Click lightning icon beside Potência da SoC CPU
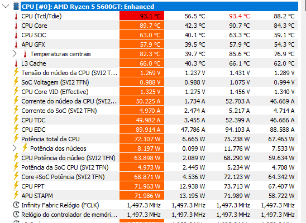The image size is (306, 223). (16, 167)
